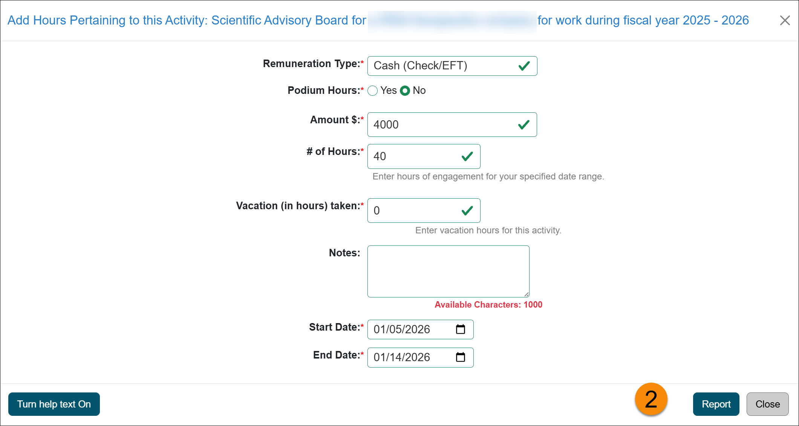Click the checkmark icon in # of Hours field
Screen dimensions: 799x426
coord(467,156)
